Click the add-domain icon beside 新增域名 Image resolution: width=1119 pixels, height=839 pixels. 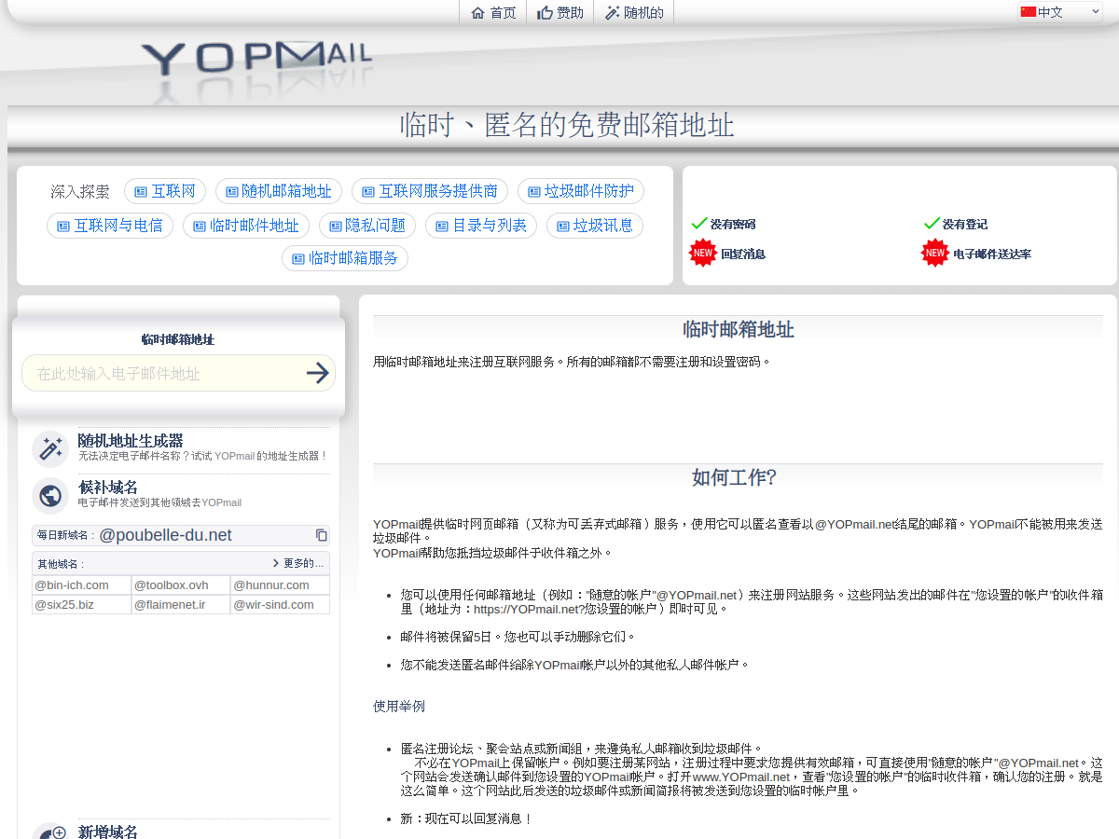tap(50, 832)
